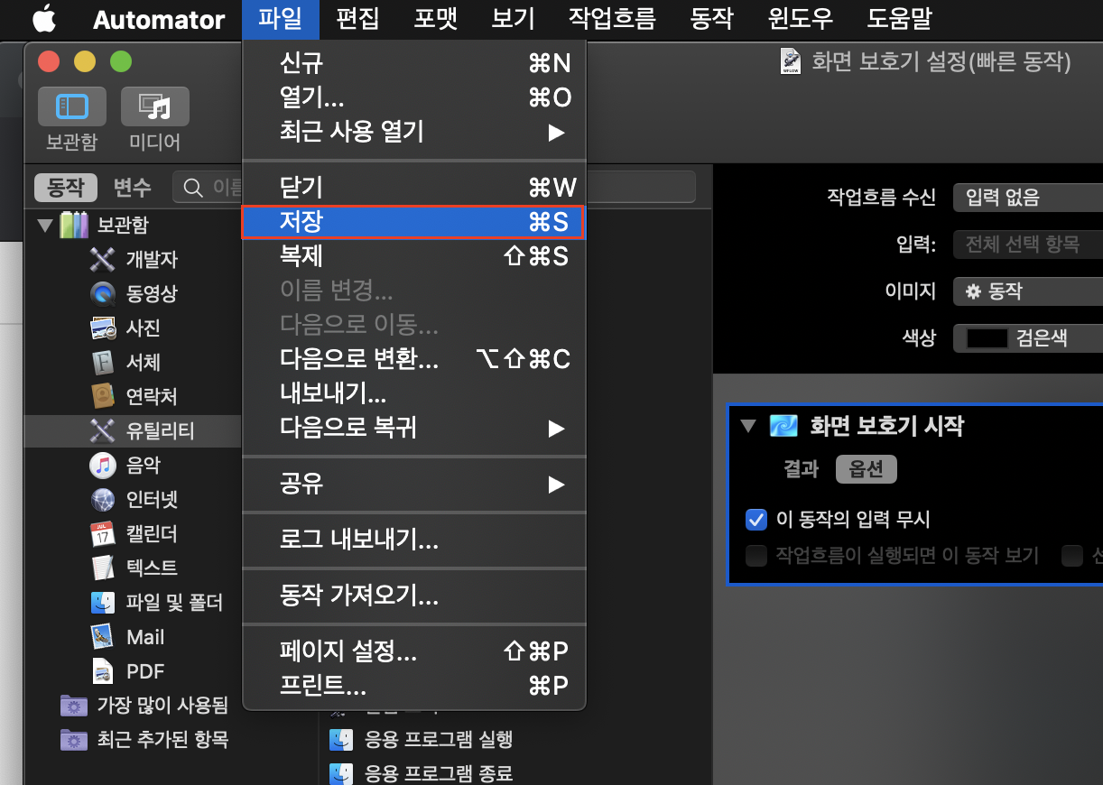Choose 로그 내보내기... menu item
This screenshot has height=785, width=1103.
[415, 540]
